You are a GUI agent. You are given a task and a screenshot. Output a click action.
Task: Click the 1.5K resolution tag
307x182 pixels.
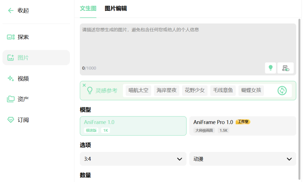(223, 130)
